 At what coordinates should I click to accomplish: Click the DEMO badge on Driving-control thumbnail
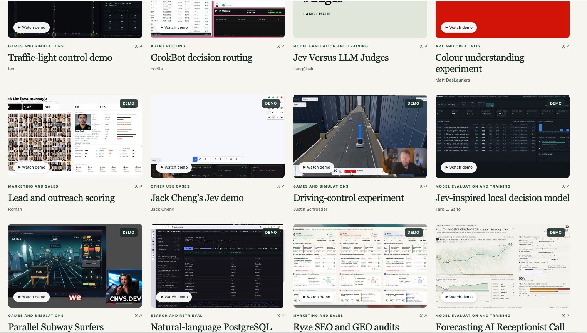pos(413,103)
